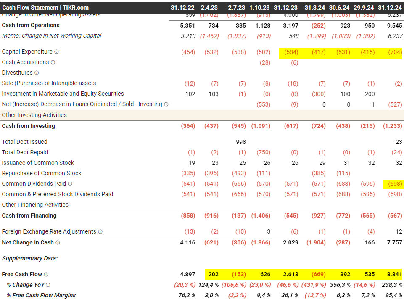Click Foreign Exchange Rate Adjustments value 12
Image resolution: width=404 pixels, height=304 pixels.
(399, 232)
